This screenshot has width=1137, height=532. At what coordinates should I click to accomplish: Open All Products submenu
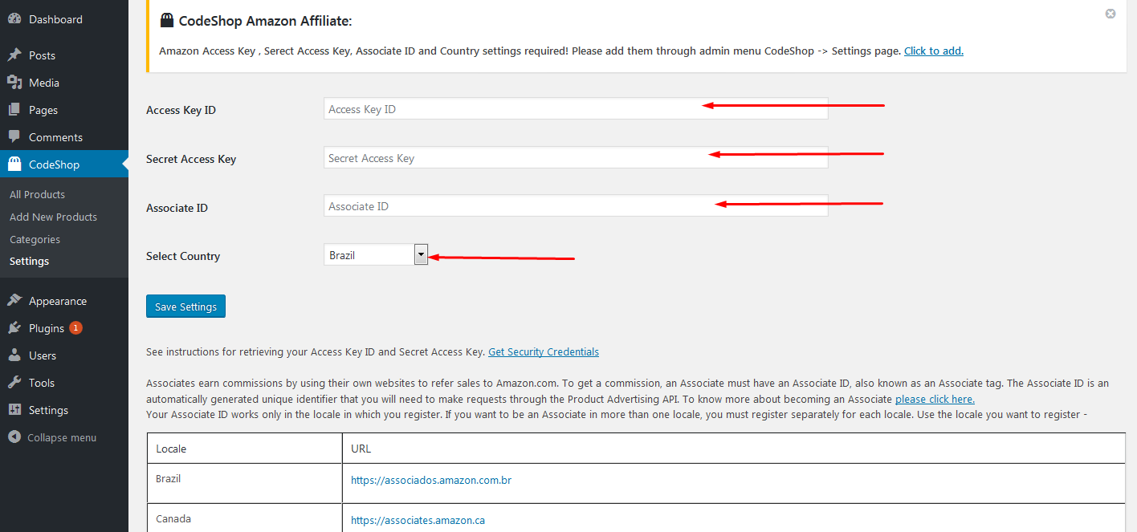pos(37,194)
